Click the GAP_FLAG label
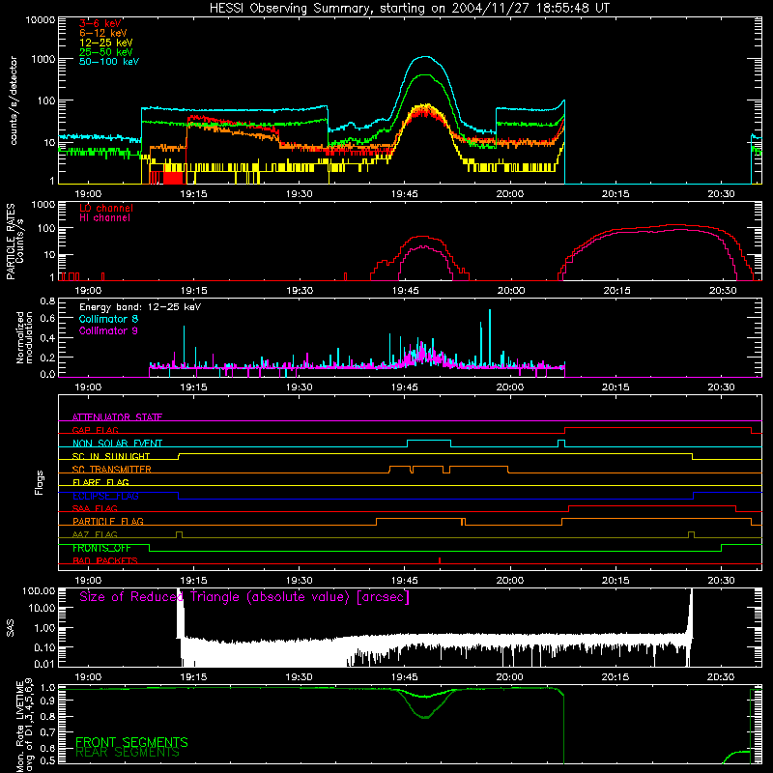Viewport: 773px width, 773px height. tap(95, 430)
